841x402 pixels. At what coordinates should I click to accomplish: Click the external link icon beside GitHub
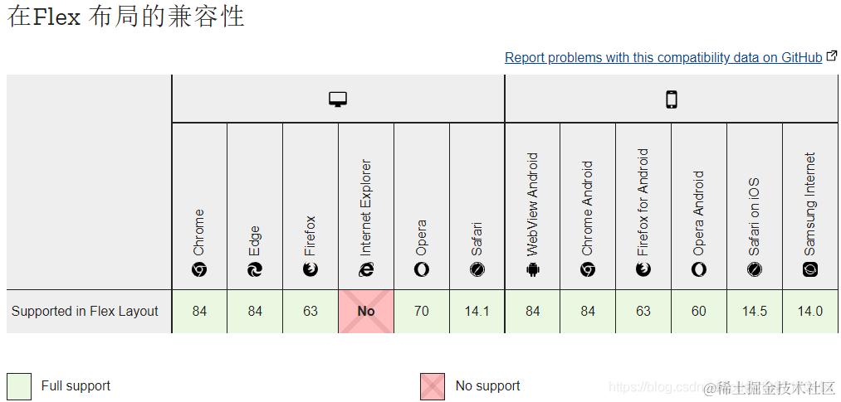coord(831,56)
